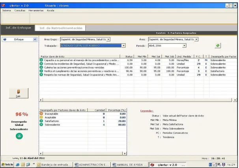239x168 pixels.
Task: Open the Enfoque dropdown arrow
Action: coord(35,39)
